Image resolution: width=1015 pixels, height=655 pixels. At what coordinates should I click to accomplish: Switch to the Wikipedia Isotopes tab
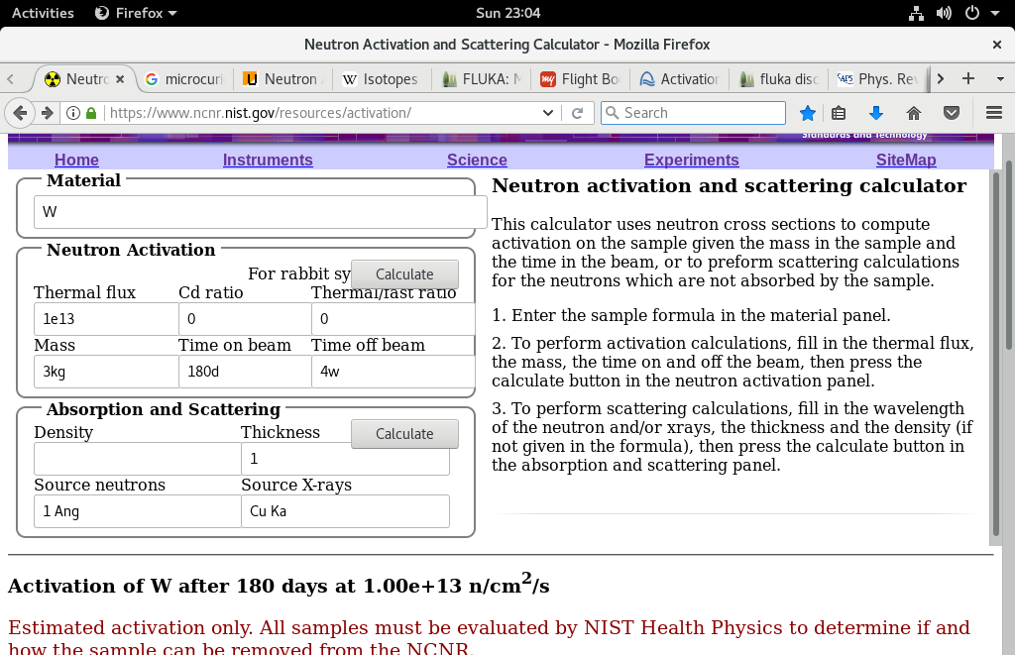click(x=382, y=79)
